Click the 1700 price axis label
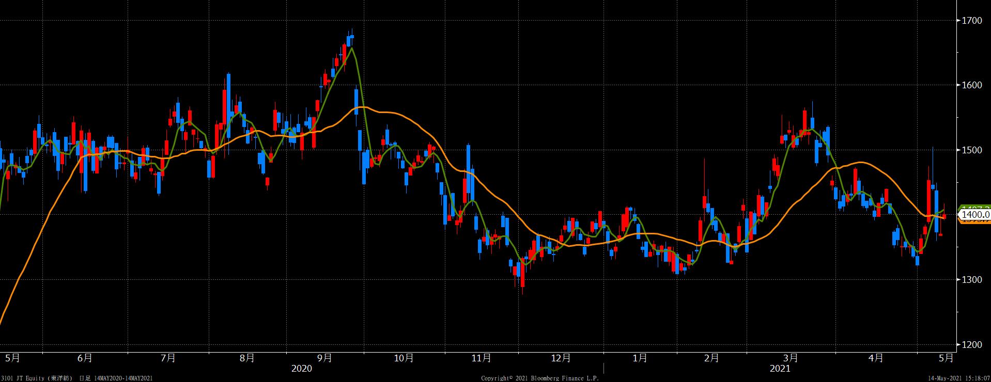This screenshot has width=991, height=382. pos(972,21)
